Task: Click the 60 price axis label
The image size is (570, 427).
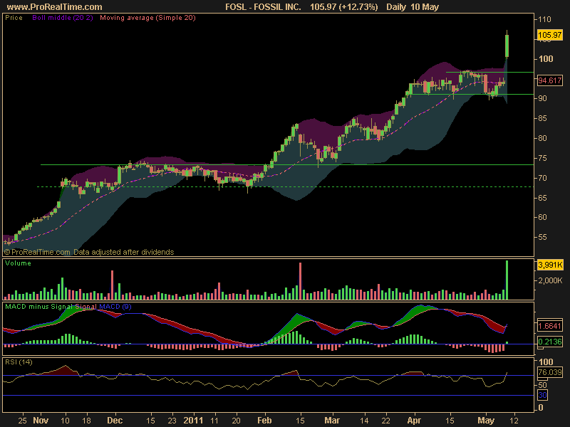Action: 542,217
